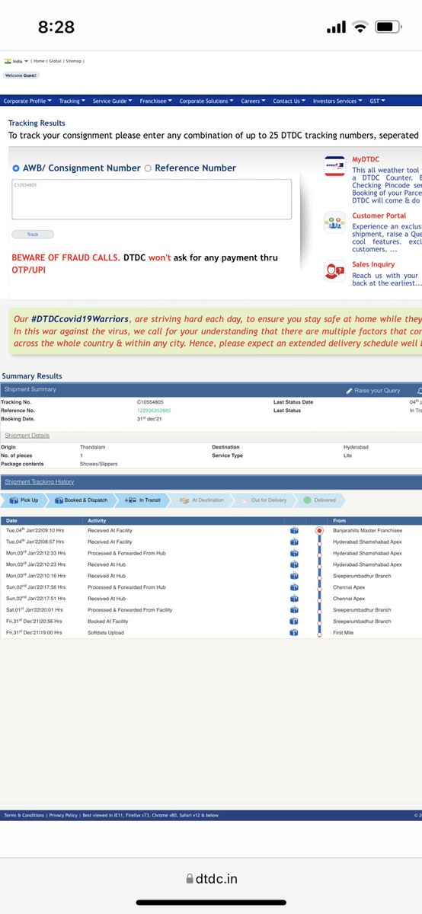
Task: Expand the Service Guide menu
Action: click(112, 101)
